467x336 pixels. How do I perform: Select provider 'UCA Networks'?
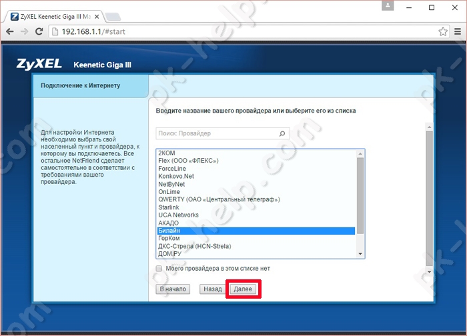tap(256, 215)
